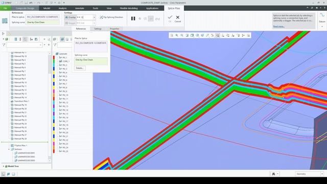Click the help question mark icon
Image resolution: width=327 pixels, height=184 pixels.
pos(325,8)
